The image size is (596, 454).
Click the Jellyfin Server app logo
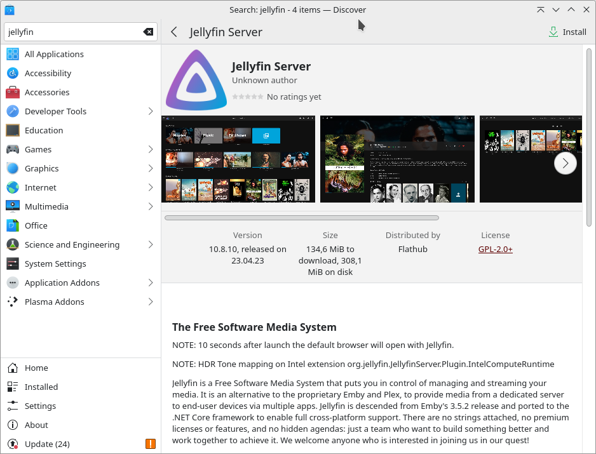click(x=196, y=79)
